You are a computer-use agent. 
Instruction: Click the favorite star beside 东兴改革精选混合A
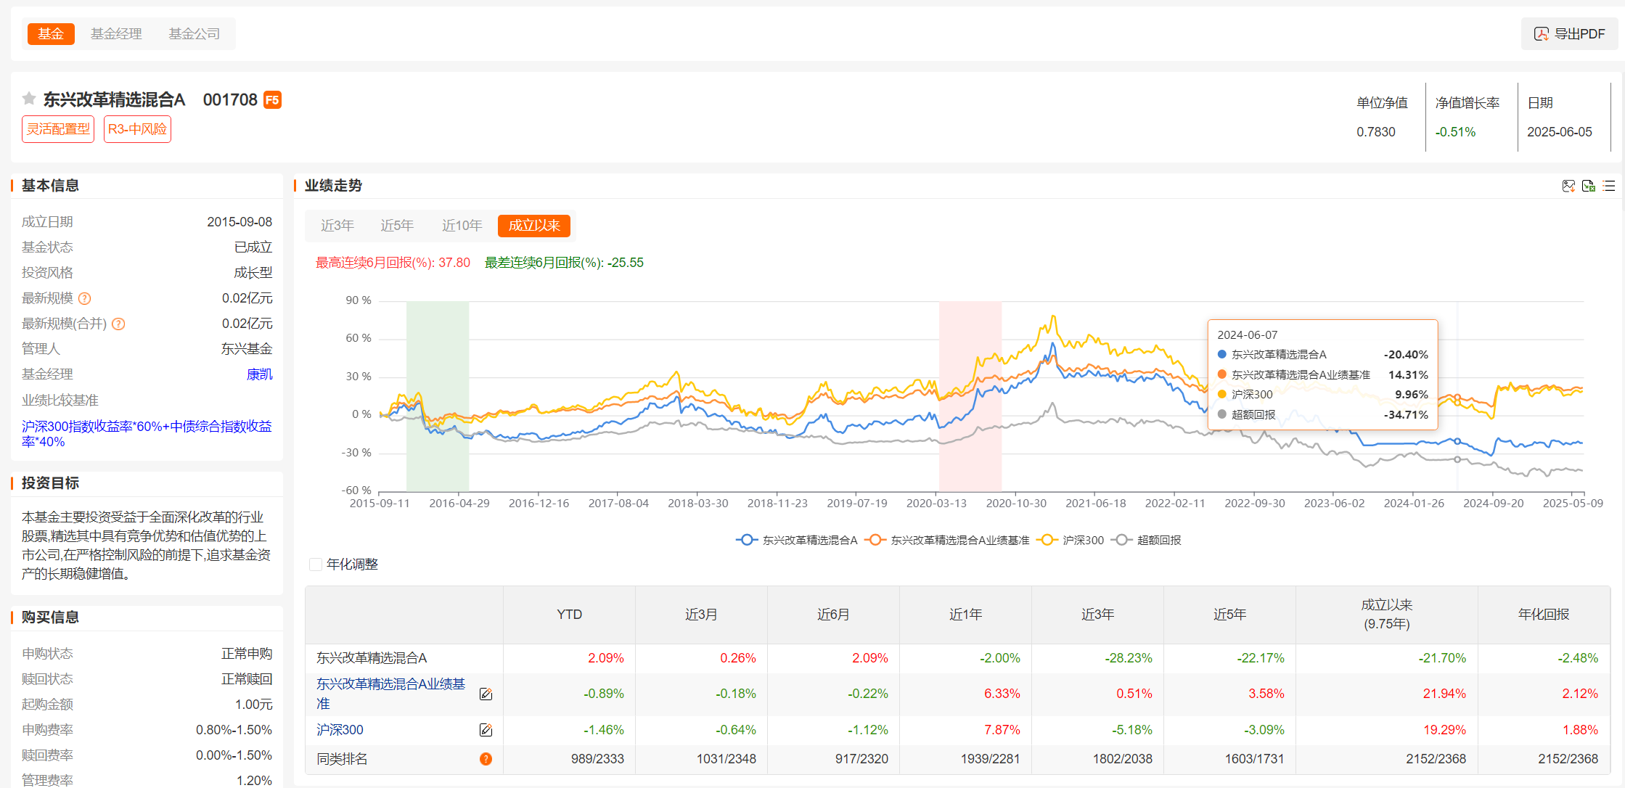[29, 99]
